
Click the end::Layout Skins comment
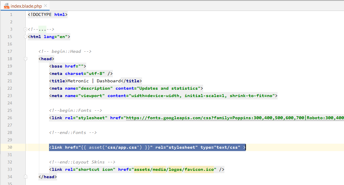coord(82,162)
